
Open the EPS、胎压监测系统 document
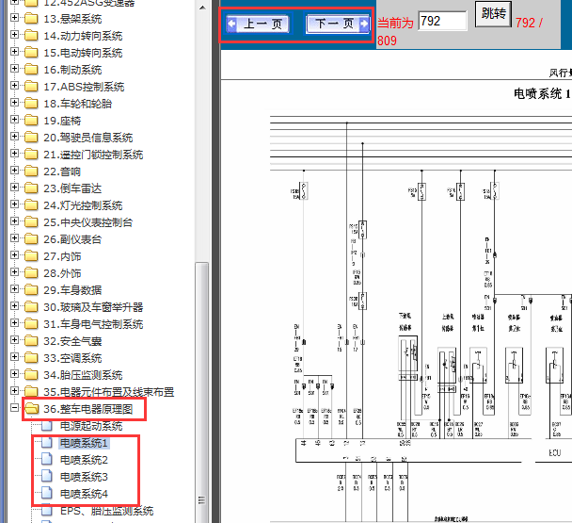point(107,511)
